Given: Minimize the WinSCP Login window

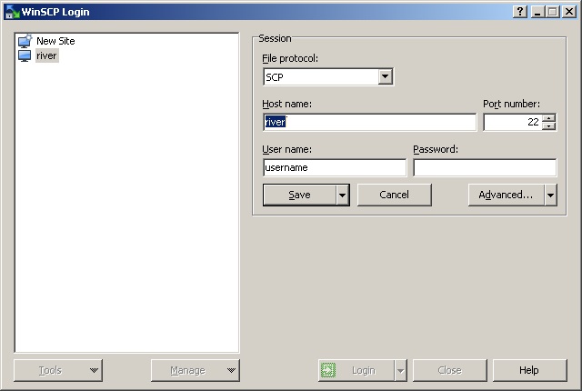Looking at the screenshot, I should click(x=537, y=12).
